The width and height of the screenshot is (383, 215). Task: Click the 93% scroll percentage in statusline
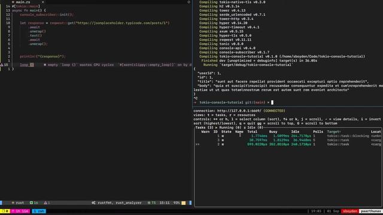[177, 203]
